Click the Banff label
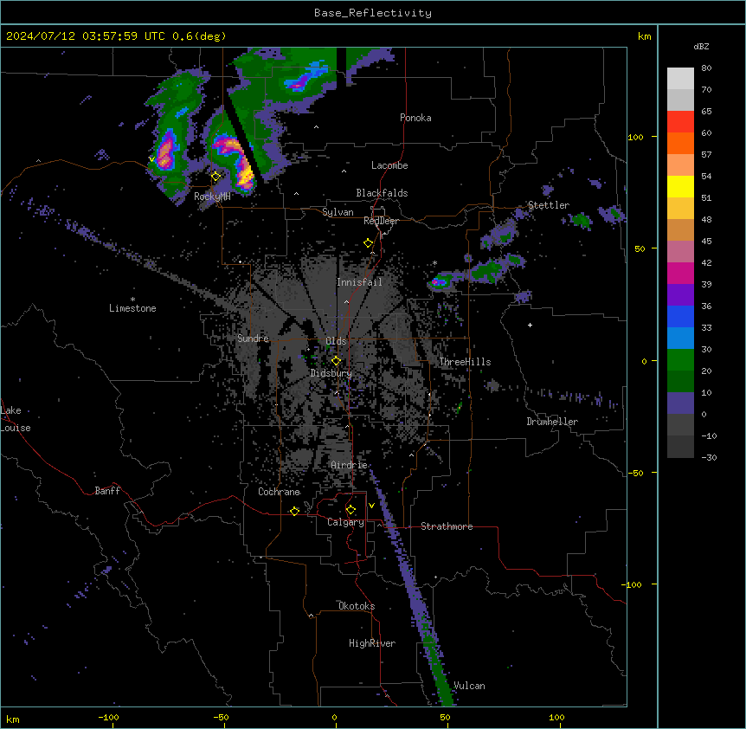This screenshot has height=729, width=746. [107, 491]
